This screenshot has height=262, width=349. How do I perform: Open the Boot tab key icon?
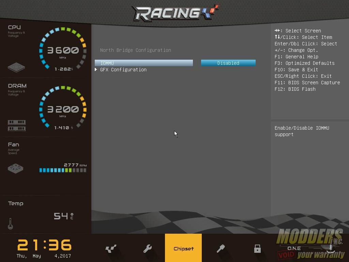click(221, 248)
